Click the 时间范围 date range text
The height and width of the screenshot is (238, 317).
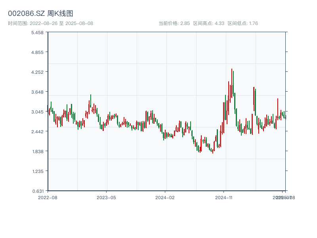(x=50, y=23)
